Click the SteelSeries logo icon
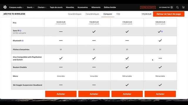This screenshot has width=188, height=105. [5, 7]
